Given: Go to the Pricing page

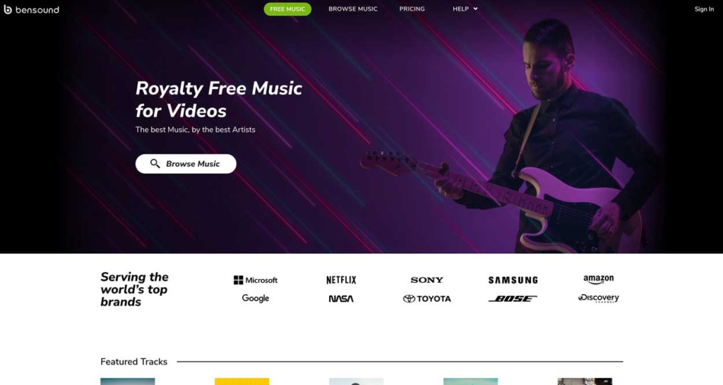Looking at the screenshot, I should pyautogui.click(x=412, y=8).
